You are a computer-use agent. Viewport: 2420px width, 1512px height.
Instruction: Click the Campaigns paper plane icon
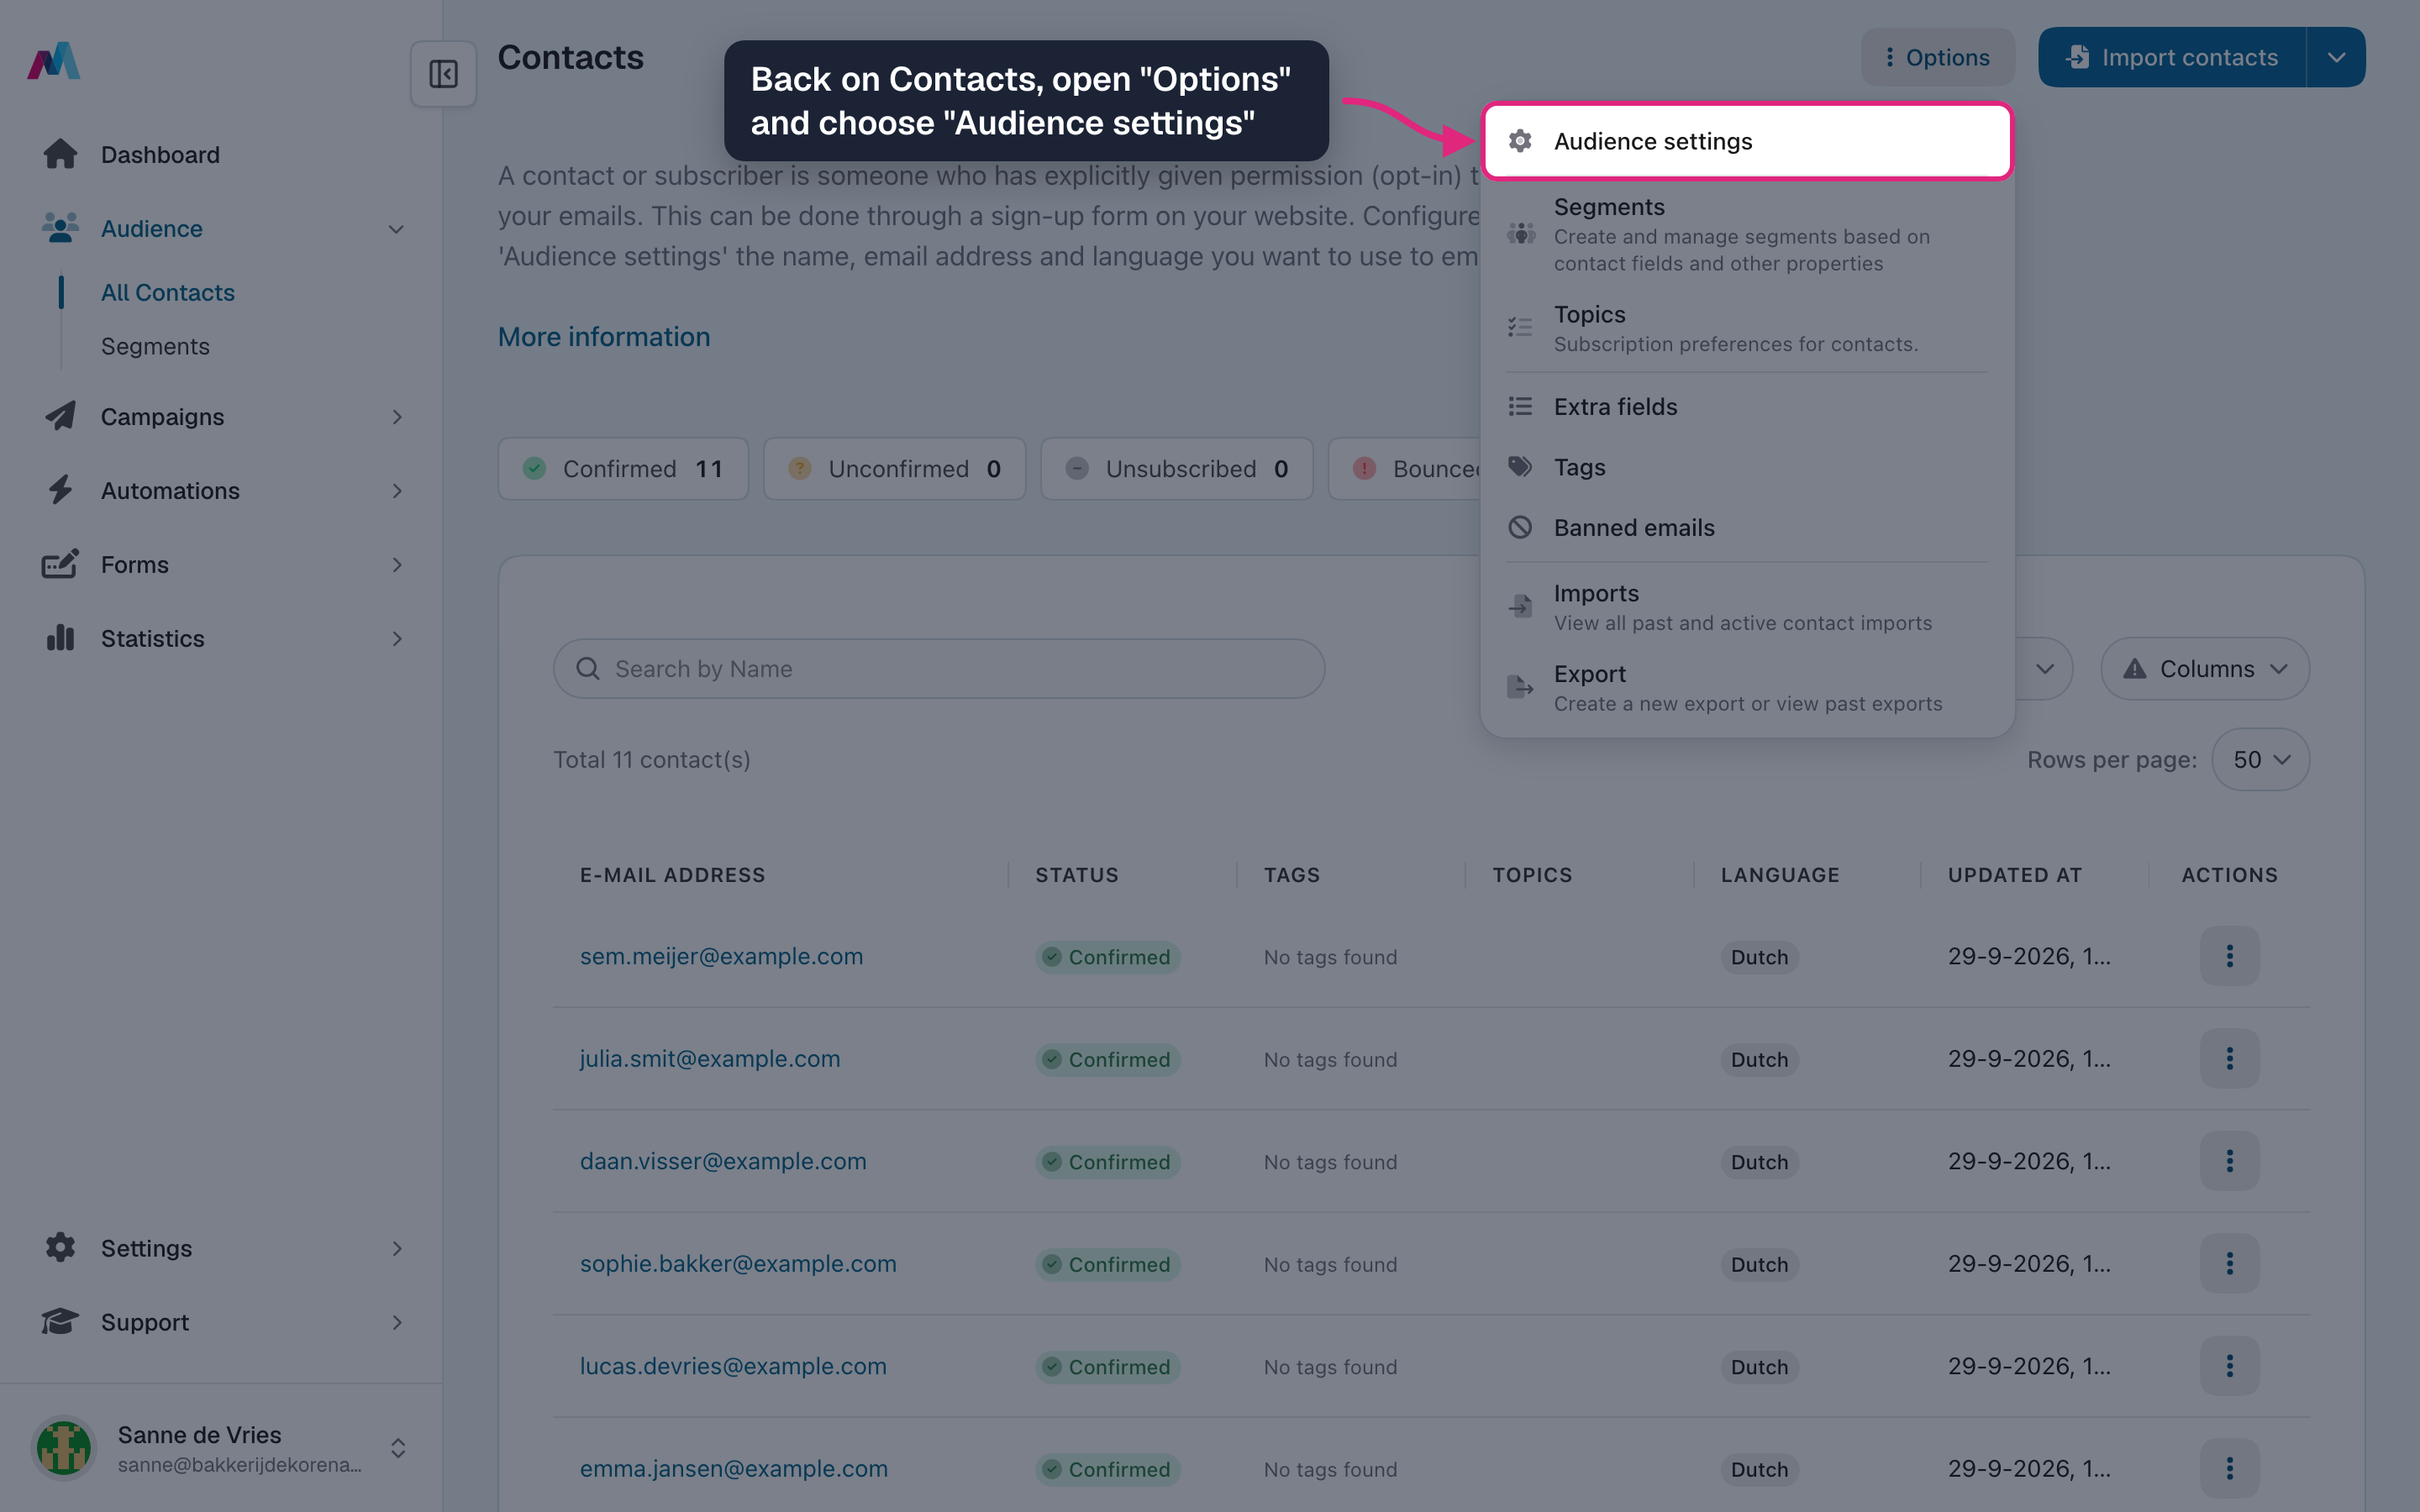[x=60, y=416]
